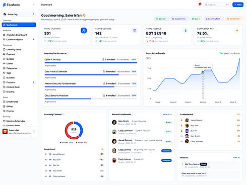Viewport: 247px width, 185px height.
Task: Click View all in Notices
Action: pyautogui.click(x=236, y=157)
